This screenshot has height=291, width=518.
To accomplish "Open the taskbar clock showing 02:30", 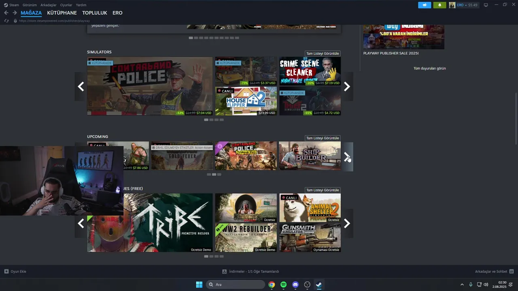I will point(499,285).
